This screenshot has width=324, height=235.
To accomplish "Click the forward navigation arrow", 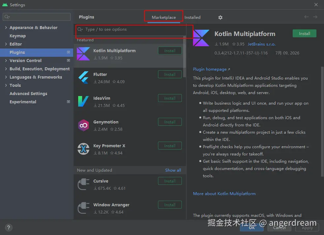I will click(x=315, y=17).
